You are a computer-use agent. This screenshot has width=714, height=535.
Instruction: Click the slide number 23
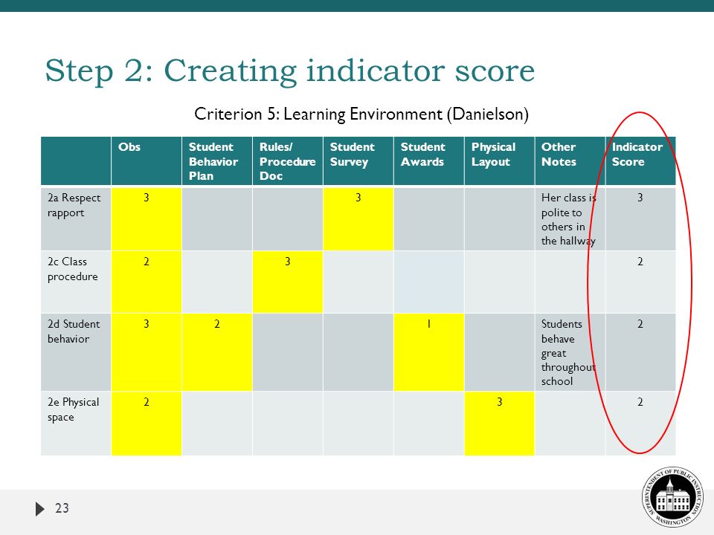click(x=62, y=508)
